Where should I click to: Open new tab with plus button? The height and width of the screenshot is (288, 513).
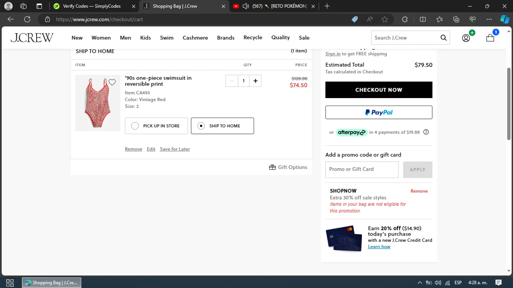pyautogui.click(x=327, y=6)
